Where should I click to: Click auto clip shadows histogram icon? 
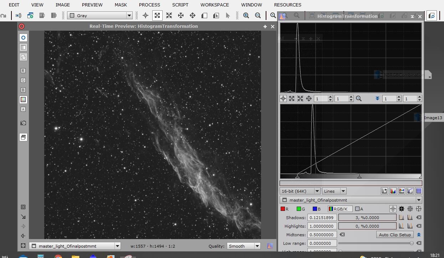click(x=401, y=217)
